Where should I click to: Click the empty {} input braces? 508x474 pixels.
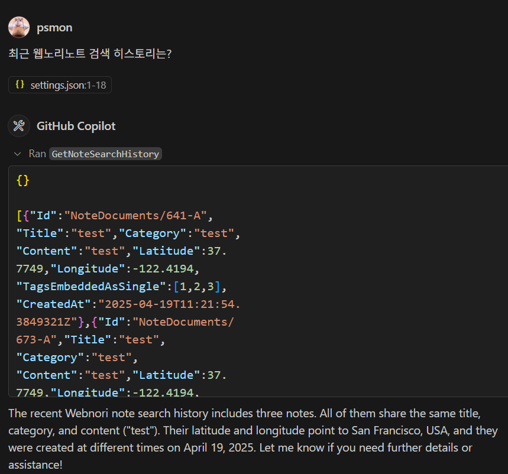[23, 180]
